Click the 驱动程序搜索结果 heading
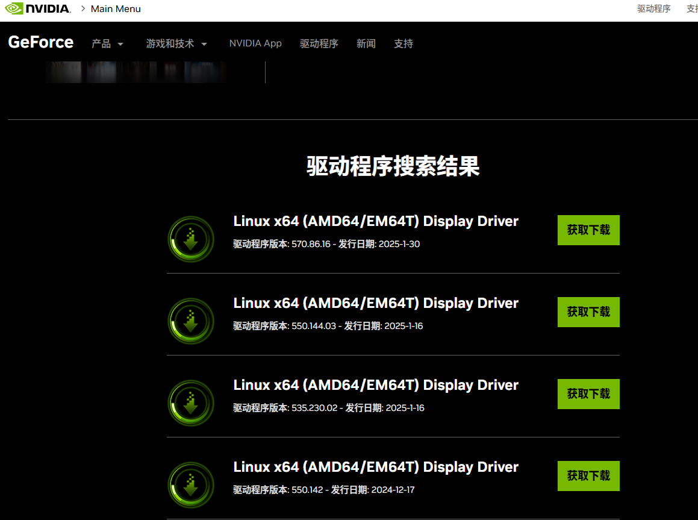The height and width of the screenshot is (520, 698). [393, 166]
